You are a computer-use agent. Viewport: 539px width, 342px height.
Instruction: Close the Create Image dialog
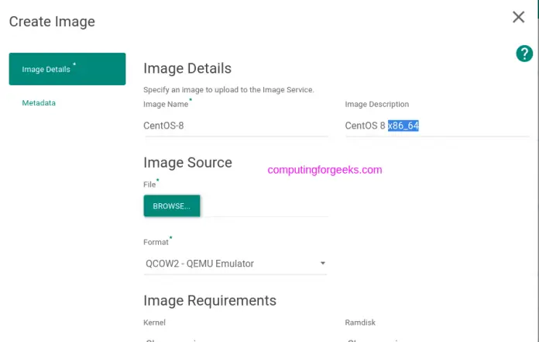pyautogui.click(x=519, y=17)
